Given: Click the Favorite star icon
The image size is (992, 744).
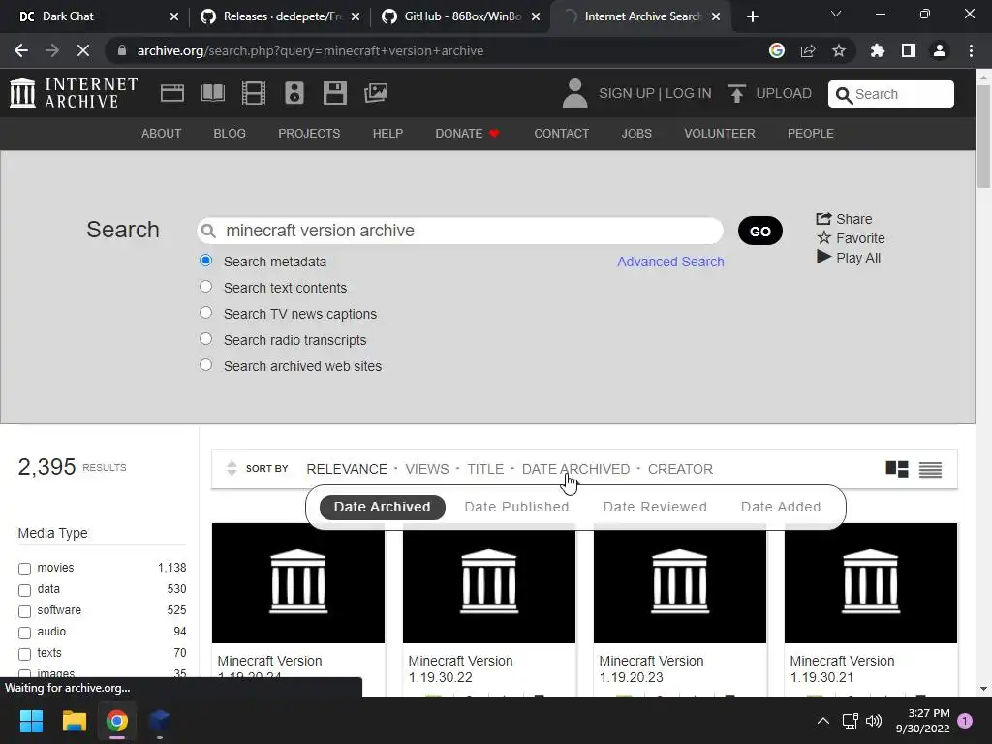Looking at the screenshot, I should click(823, 238).
